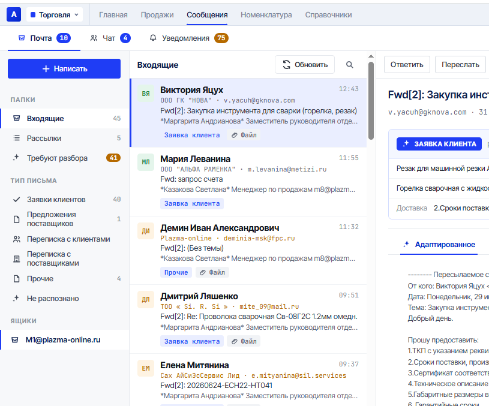Click Заявка клиента tag in Дмитрий Ляшенко email
Viewport: 489px width, 406px height.
tap(192, 341)
